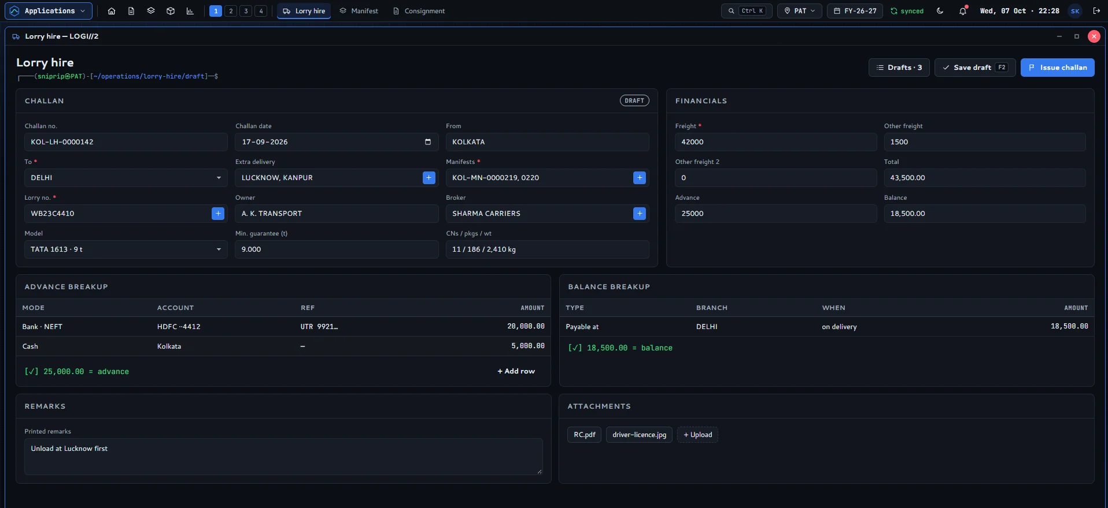Click the synced status indicator
The height and width of the screenshot is (508, 1108).
click(907, 11)
